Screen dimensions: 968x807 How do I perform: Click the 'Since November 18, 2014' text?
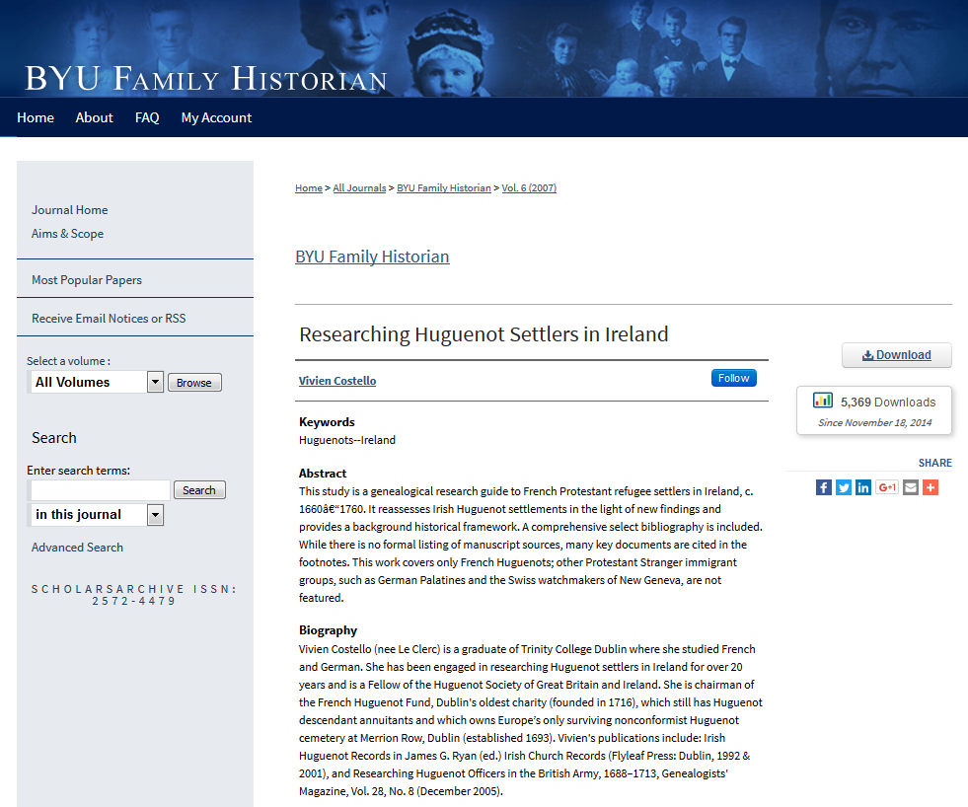pos(875,423)
